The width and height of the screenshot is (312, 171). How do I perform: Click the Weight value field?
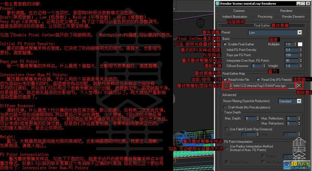tap(292, 66)
